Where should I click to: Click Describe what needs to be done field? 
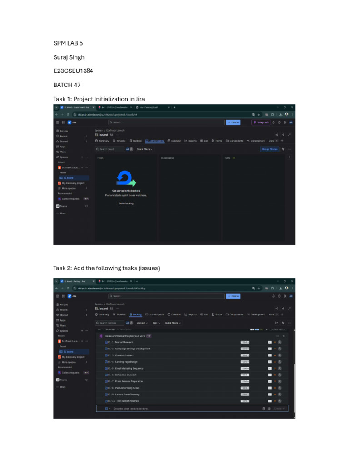pos(192,409)
